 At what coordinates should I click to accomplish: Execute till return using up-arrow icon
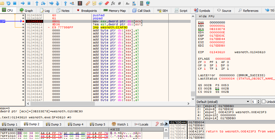(65, 3)
